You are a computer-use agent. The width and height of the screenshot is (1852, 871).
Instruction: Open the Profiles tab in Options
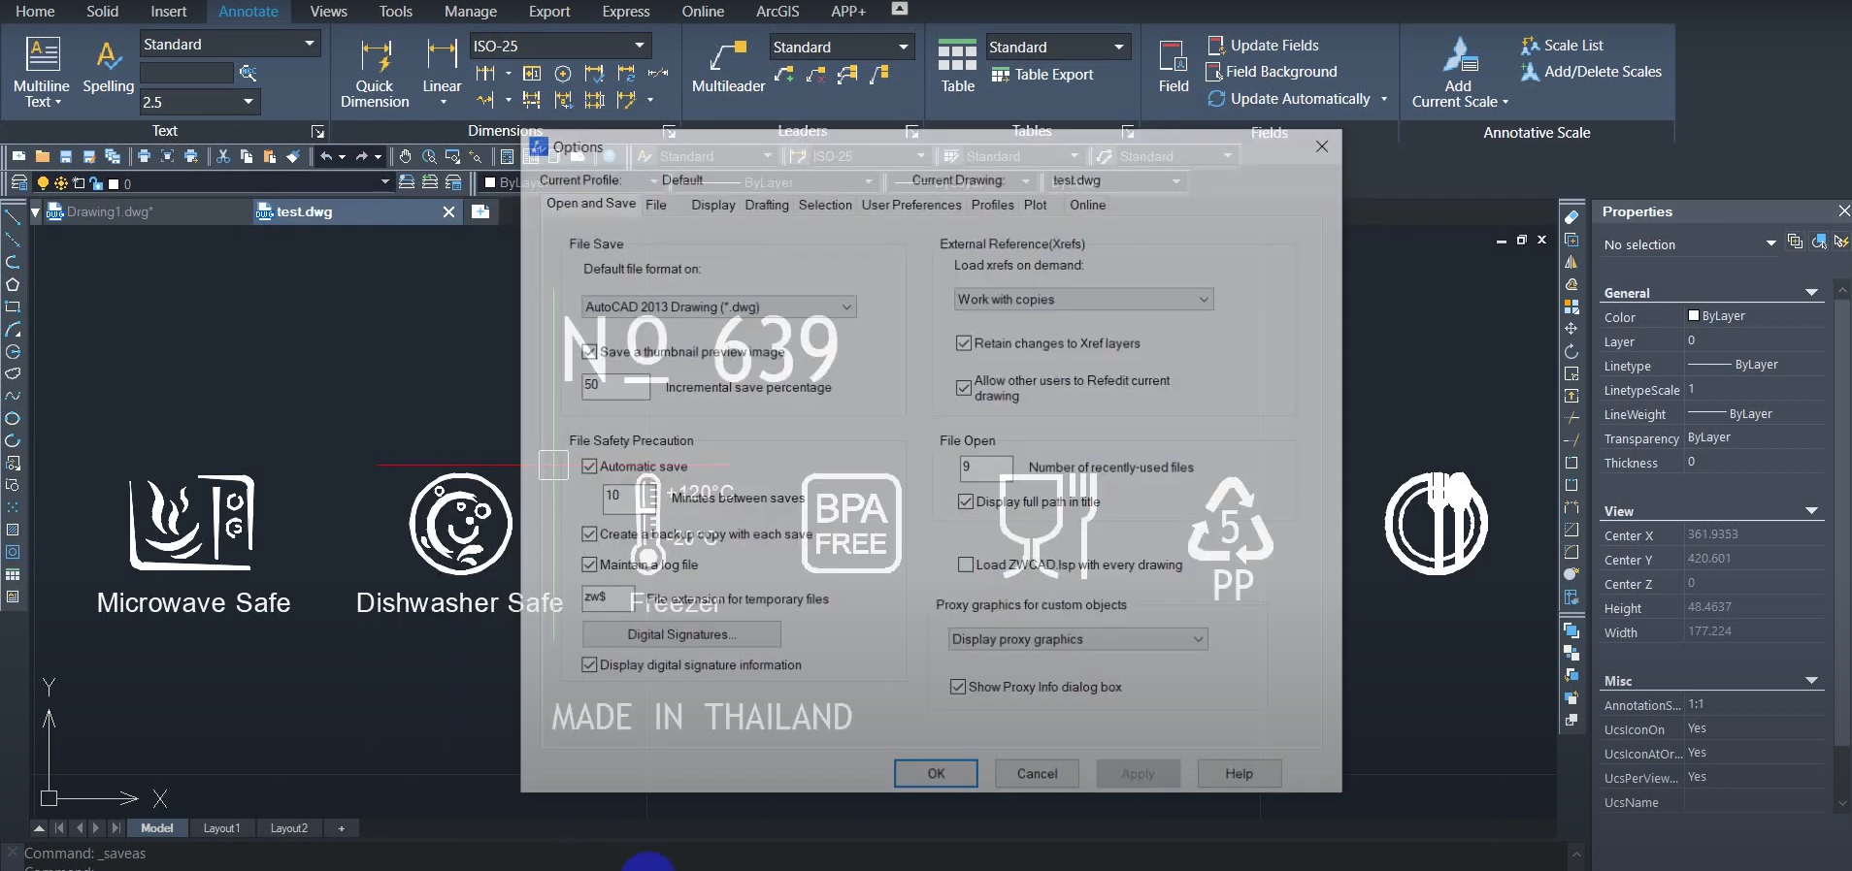(x=993, y=205)
